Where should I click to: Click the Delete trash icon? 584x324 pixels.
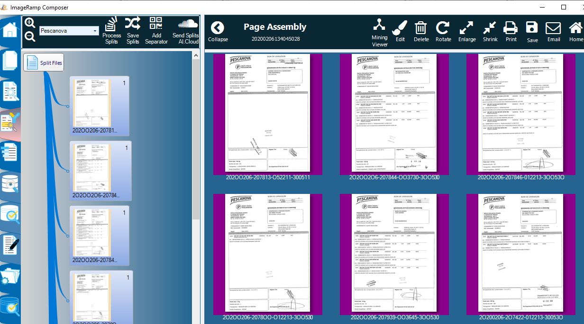(x=421, y=32)
